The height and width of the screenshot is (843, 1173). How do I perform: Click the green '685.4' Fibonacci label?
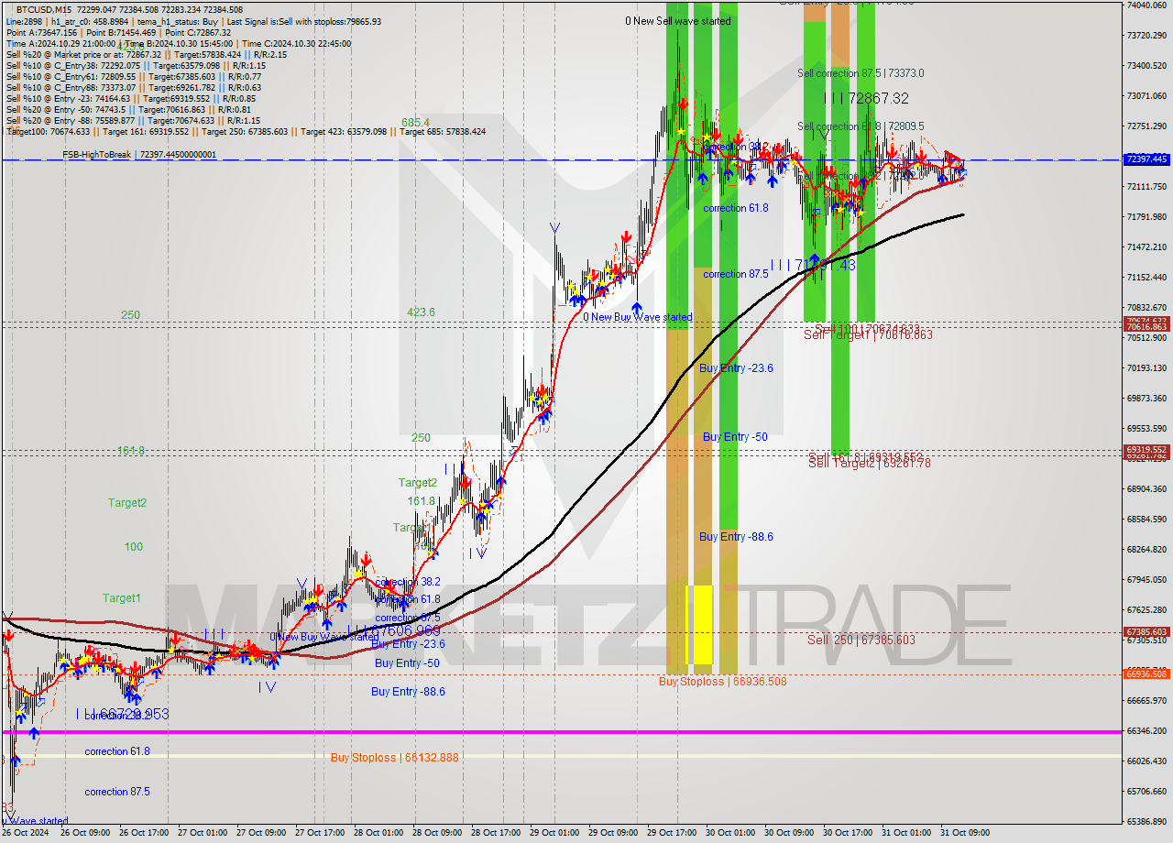click(415, 122)
